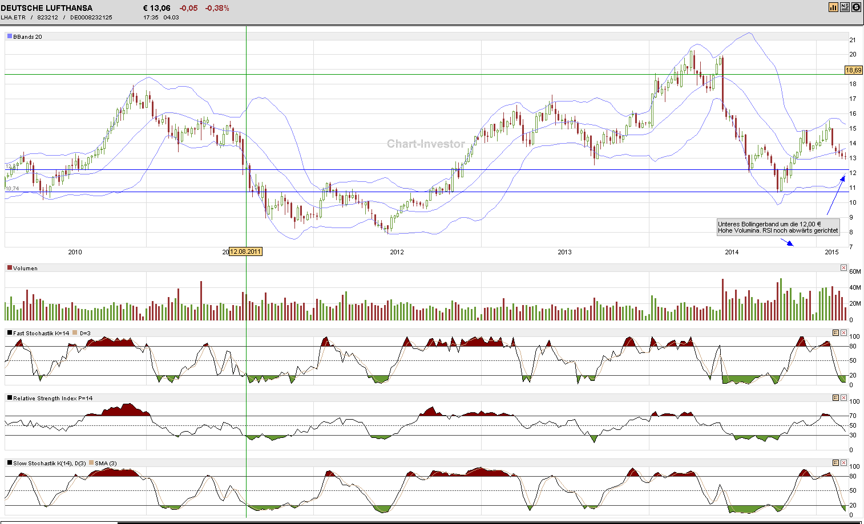
Task: Click the DEUTSCHE LUFTHANSA title
Action: point(47,8)
